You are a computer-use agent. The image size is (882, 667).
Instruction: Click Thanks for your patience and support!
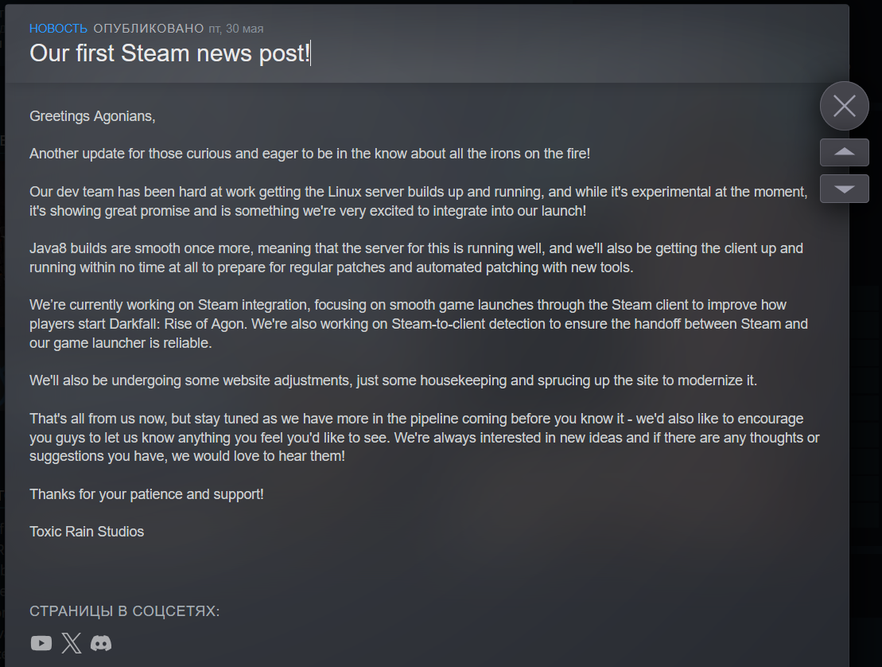click(146, 494)
